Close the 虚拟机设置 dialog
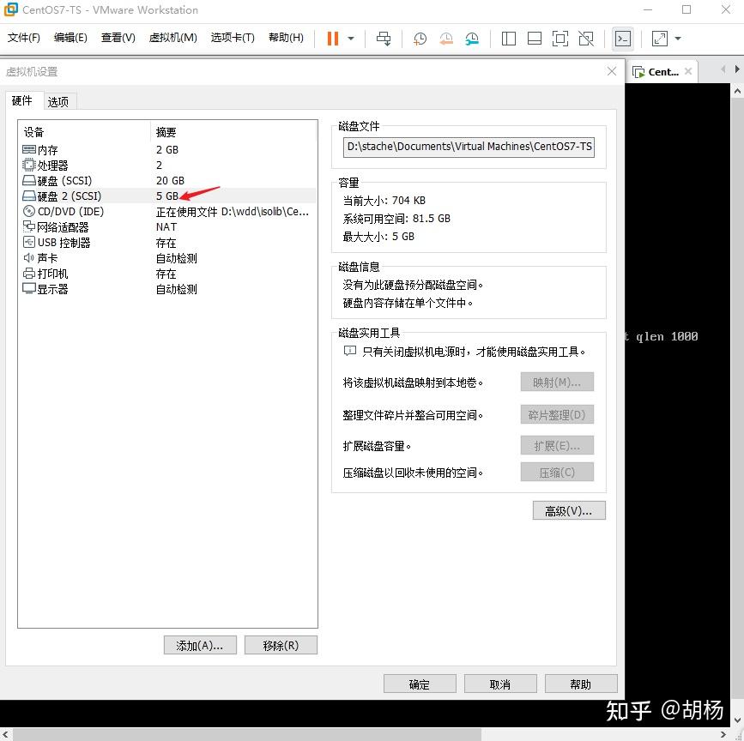Viewport: 744px width, 741px height. 612,71
